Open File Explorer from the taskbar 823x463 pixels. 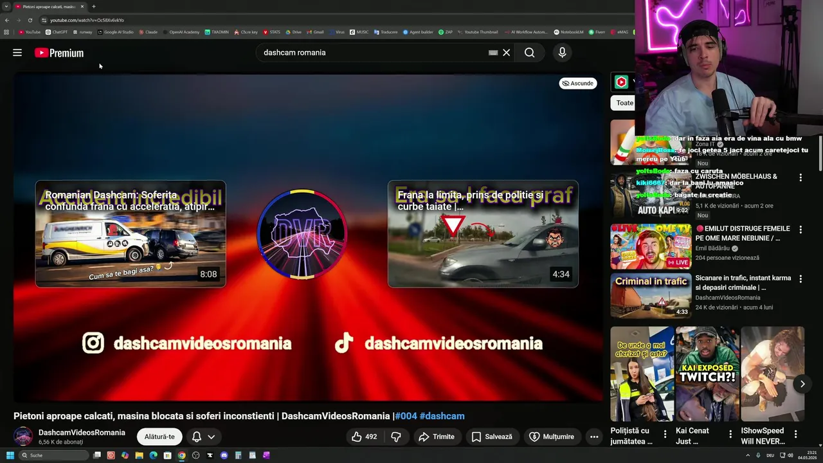coord(139,455)
